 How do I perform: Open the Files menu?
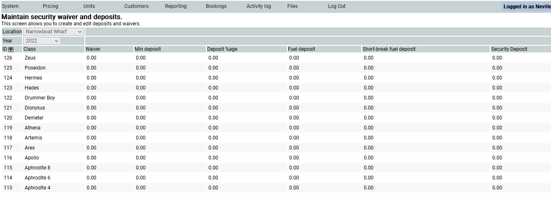tap(292, 6)
